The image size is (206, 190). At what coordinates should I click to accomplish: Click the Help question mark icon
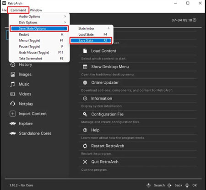click(85, 130)
